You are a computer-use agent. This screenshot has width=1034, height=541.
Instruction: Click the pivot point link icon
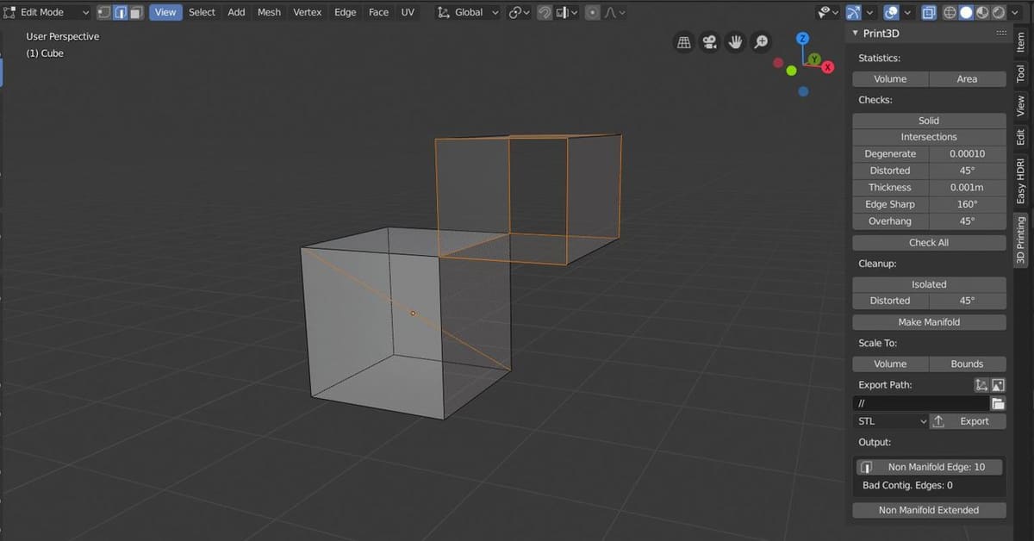[514, 12]
